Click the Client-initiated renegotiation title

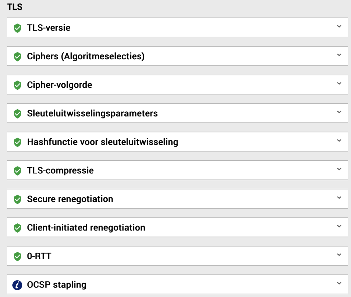point(86,227)
